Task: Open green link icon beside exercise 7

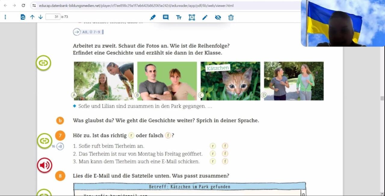Action: coord(45,141)
